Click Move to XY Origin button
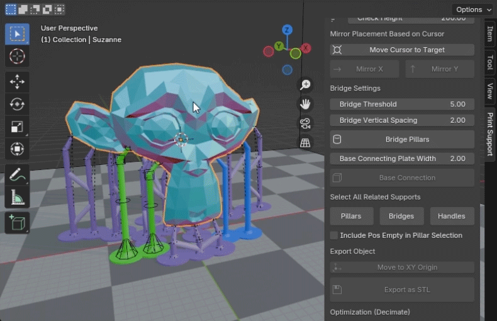Image resolution: width=497 pixels, height=321 pixels. (402, 267)
